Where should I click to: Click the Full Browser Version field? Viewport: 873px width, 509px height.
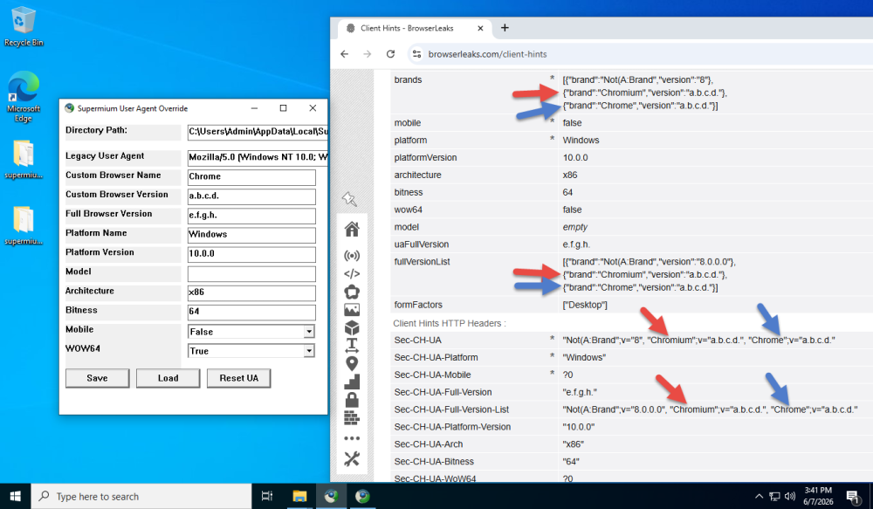(x=251, y=216)
